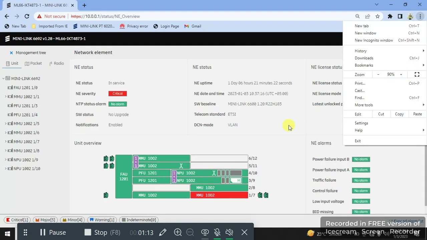427x240 pixels.
Task: Close the Management tree panel
Action: tap(11, 53)
